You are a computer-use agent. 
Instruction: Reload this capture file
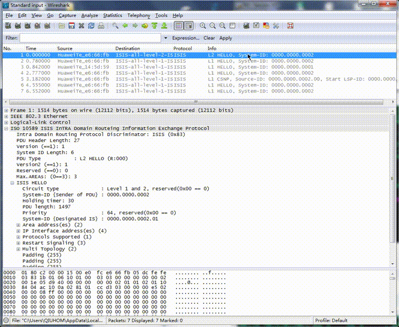[91, 26]
